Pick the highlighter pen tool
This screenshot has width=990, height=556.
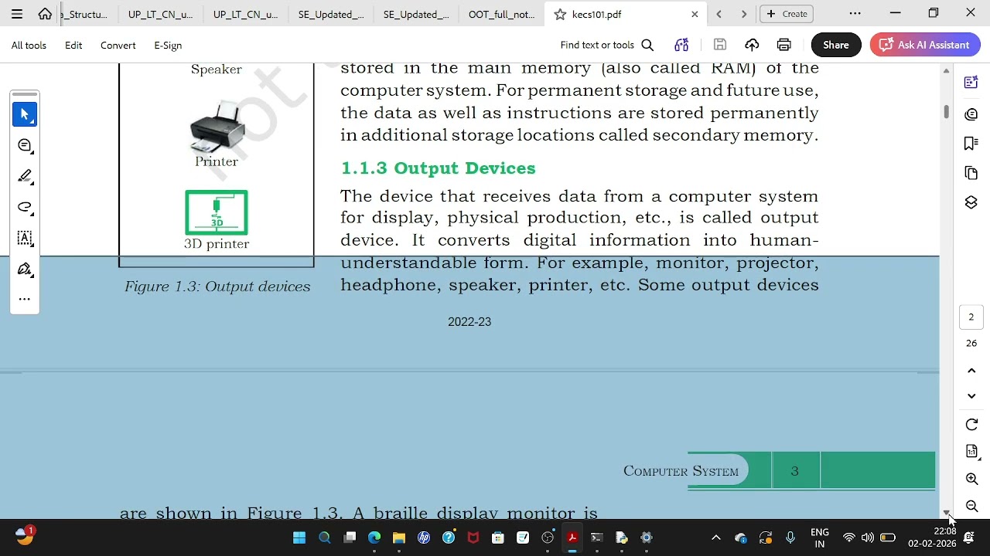tap(25, 176)
